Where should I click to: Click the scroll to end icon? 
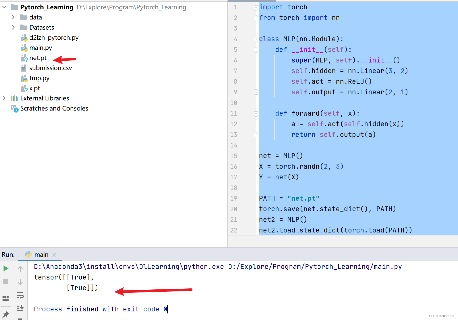(x=20, y=308)
